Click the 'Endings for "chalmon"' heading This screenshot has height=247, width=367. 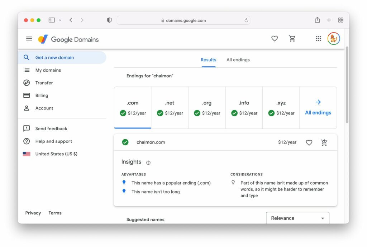click(150, 76)
